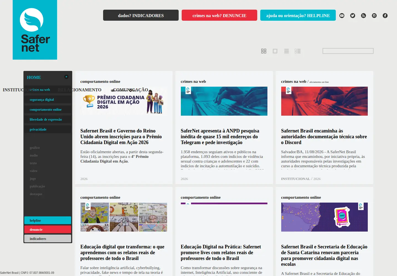Open headline Educação Digital na Prática

(221, 253)
